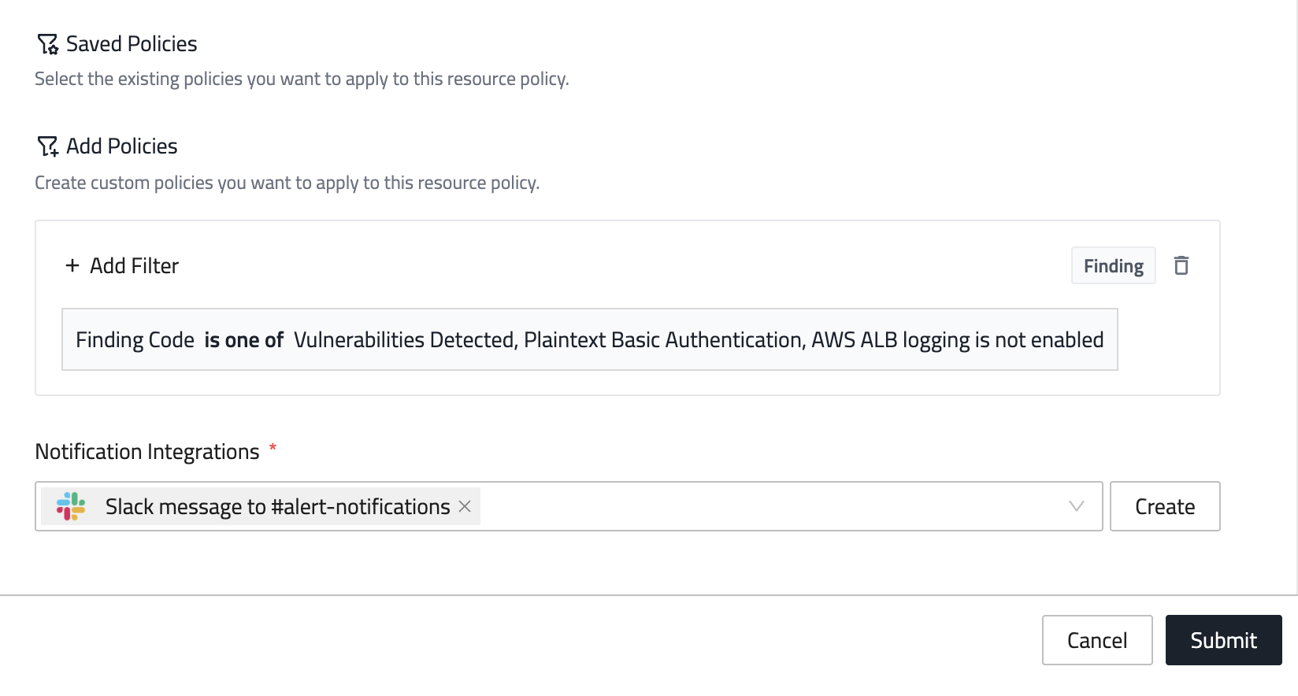1298x696 pixels.
Task: Delete the filter group with trash icon
Action: point(1181,266)
